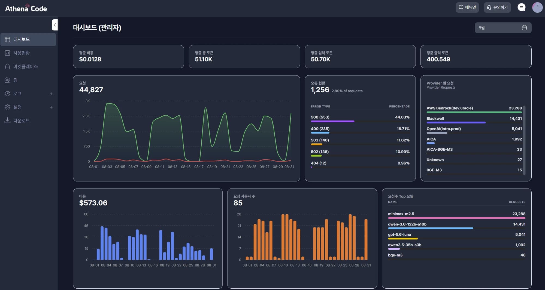Click the 다운로드 sidebar item
The width and height of the screenshot is (545, 290).
point(28,121)
